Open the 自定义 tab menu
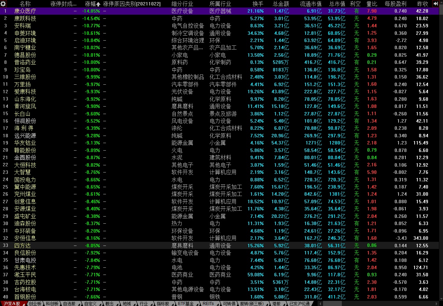Image resolution: width=443 pixels, height=306 pixels. [92, 303]
